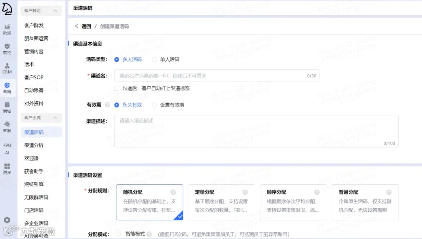Enable automatic channel tagging checkbox
Viewport: 422px width, 239px height.
click(x=116, y=88)
